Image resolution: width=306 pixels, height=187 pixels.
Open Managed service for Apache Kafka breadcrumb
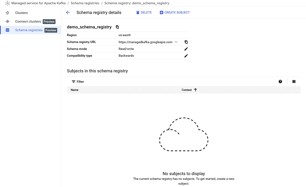click(x=38, y=3)
